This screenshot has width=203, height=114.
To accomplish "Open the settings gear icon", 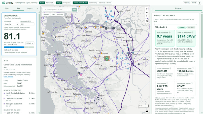I will click(199, 3).
